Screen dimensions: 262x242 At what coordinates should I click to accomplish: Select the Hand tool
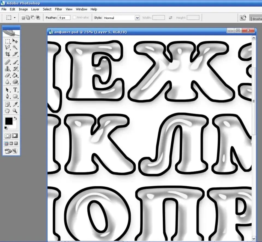click(7, 111)
